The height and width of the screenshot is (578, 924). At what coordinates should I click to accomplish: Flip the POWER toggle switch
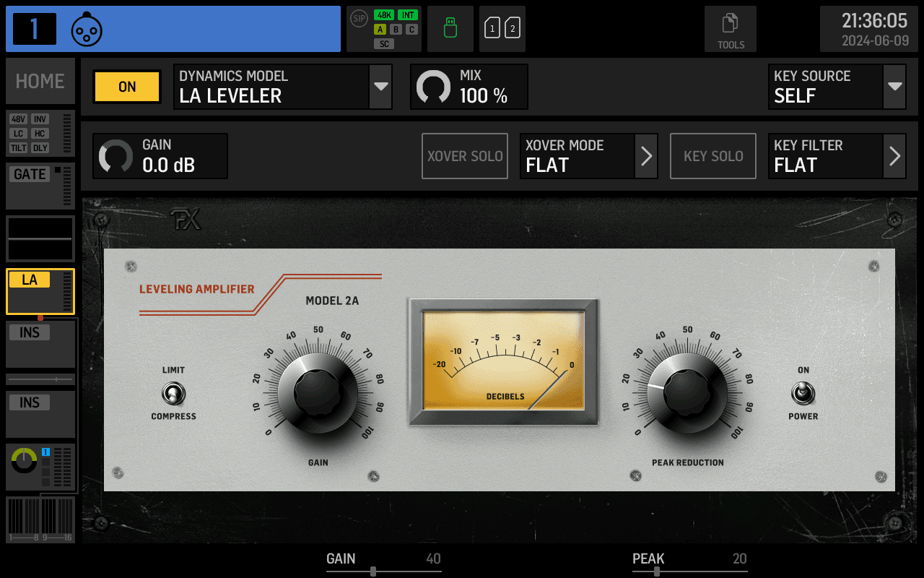point(803,394)
